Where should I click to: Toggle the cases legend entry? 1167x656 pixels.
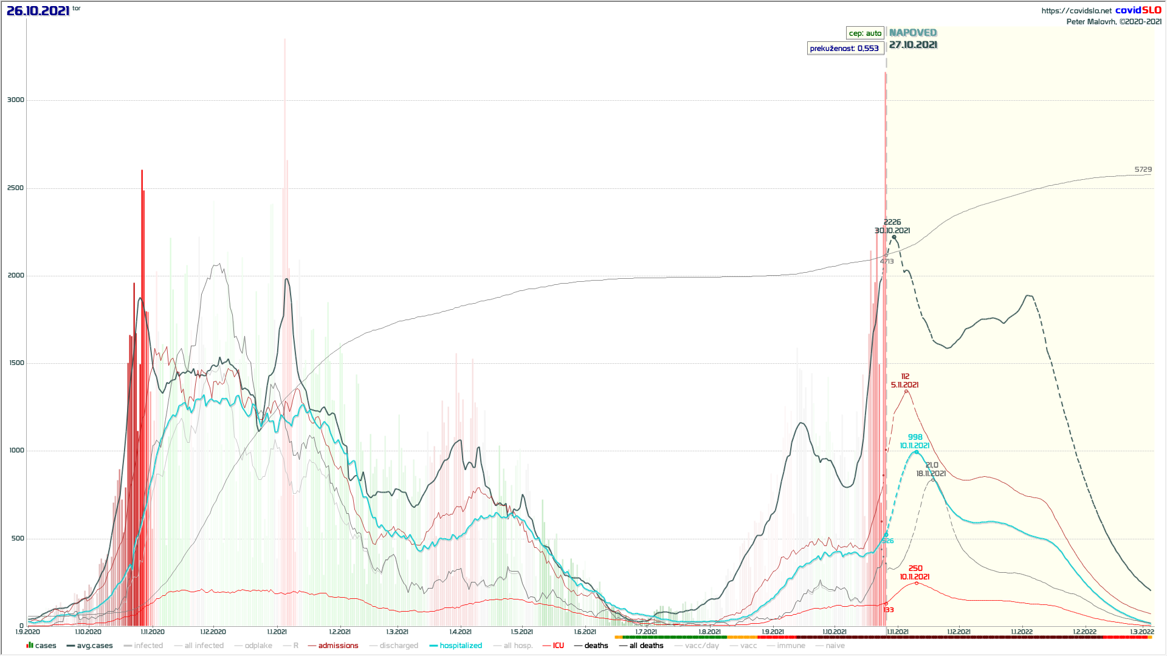tap(45, 646)
